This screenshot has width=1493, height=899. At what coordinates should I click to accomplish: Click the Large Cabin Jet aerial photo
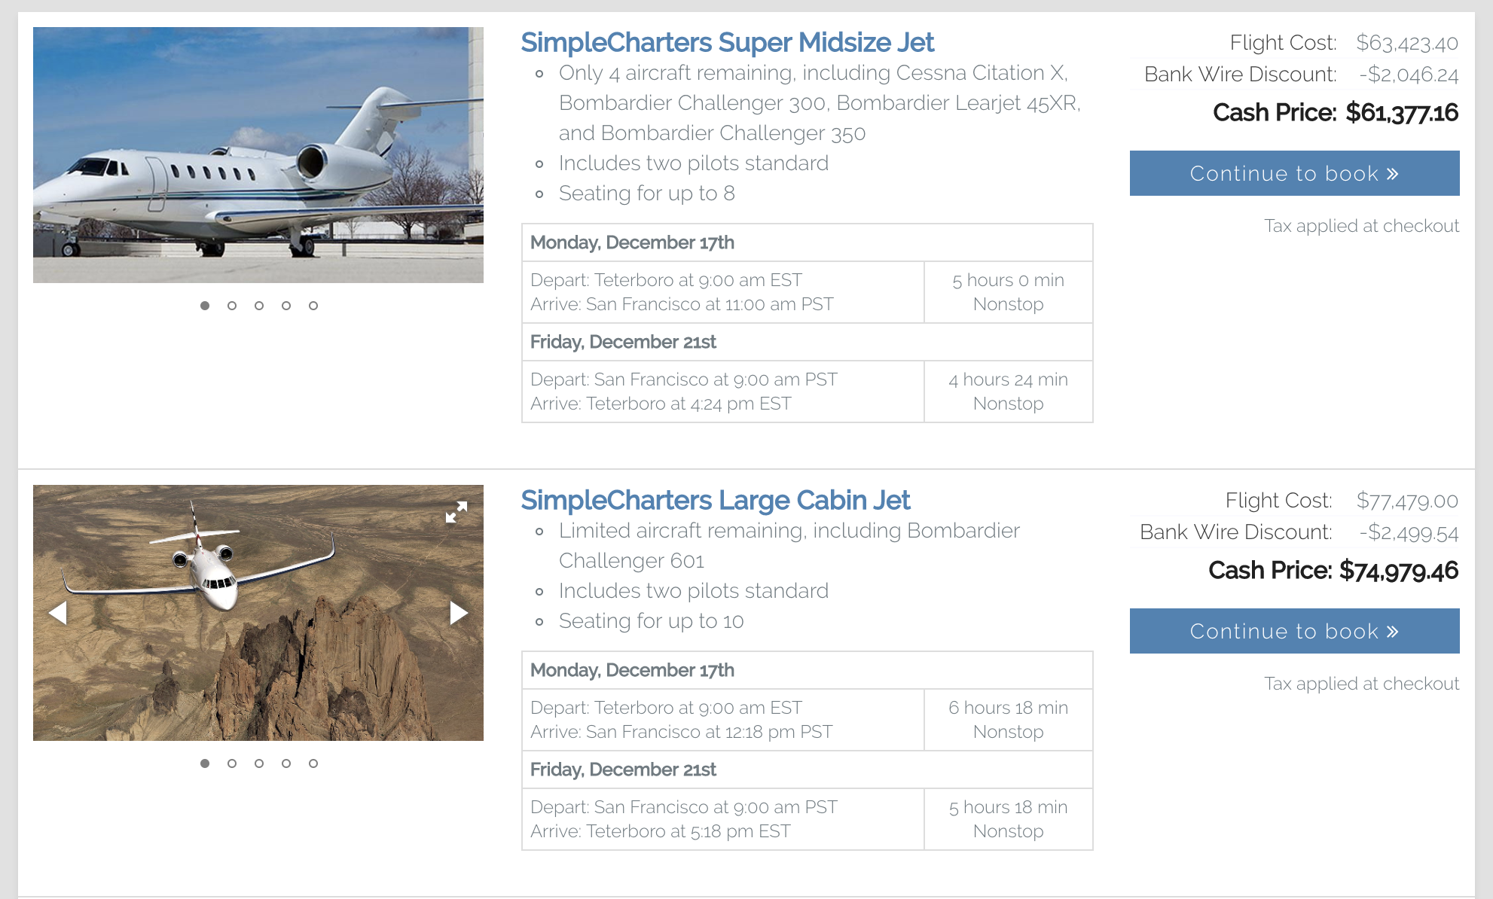coord(258,613)
